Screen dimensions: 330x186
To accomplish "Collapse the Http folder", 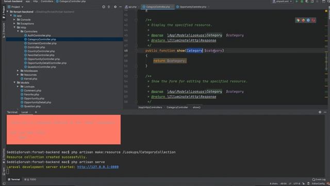I will tap(14, 27).
